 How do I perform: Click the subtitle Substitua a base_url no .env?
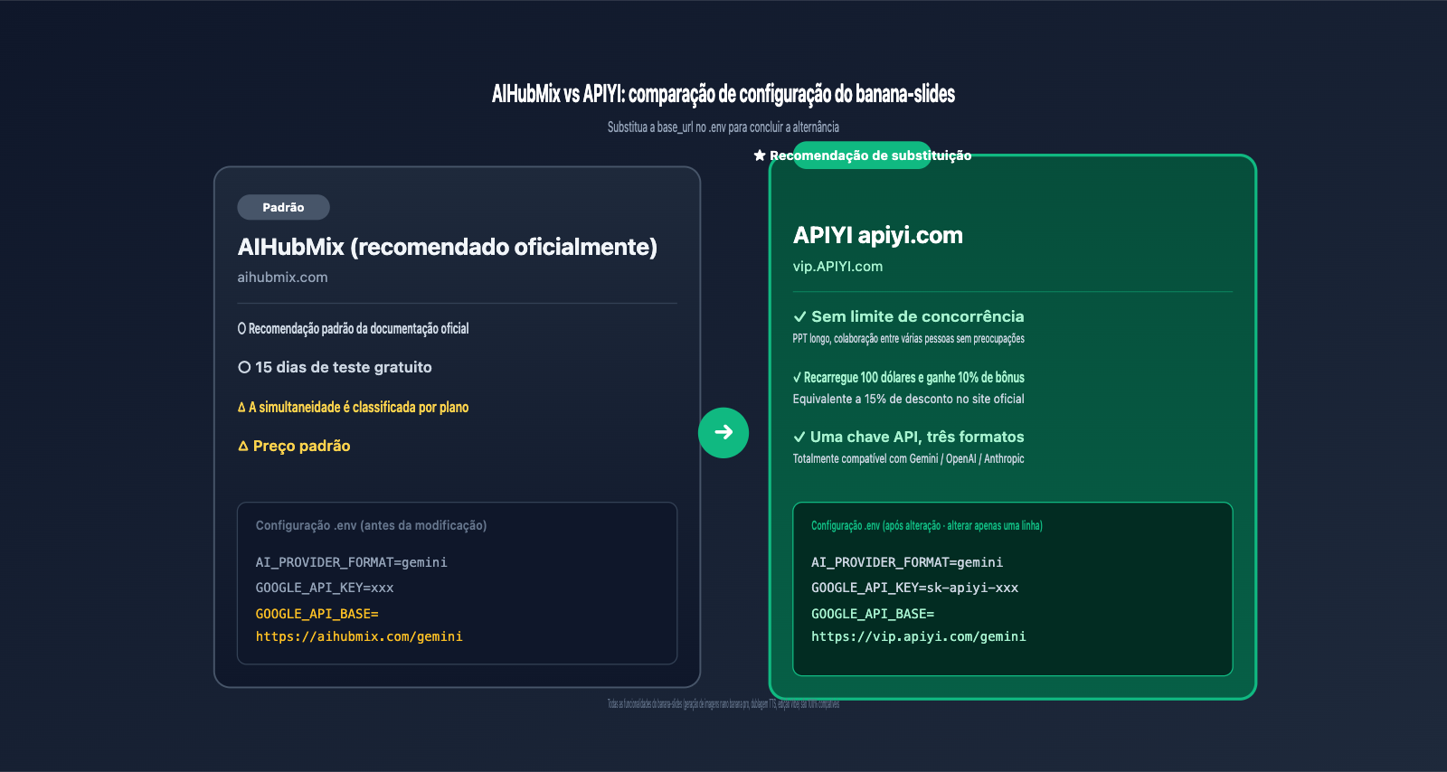coord(723,127)
